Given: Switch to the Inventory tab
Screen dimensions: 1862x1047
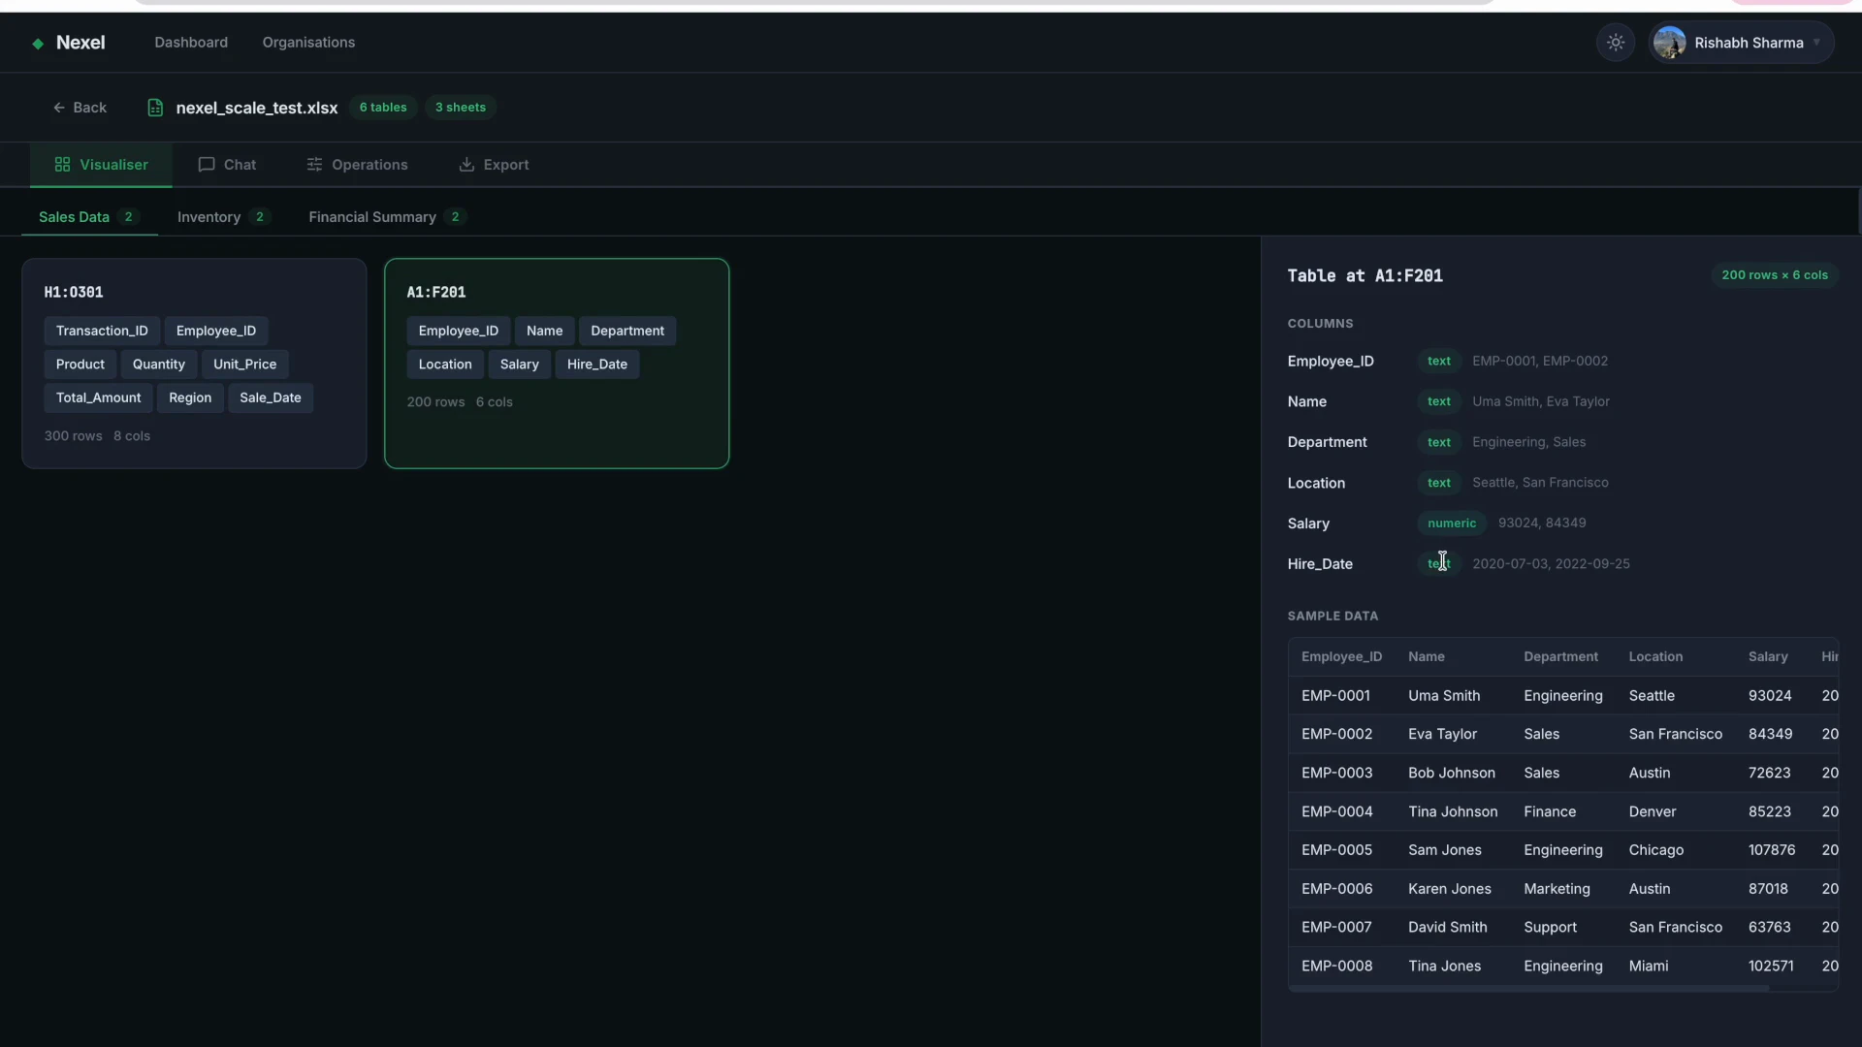Looking at the screenshot, I should [x=209, y=217].
